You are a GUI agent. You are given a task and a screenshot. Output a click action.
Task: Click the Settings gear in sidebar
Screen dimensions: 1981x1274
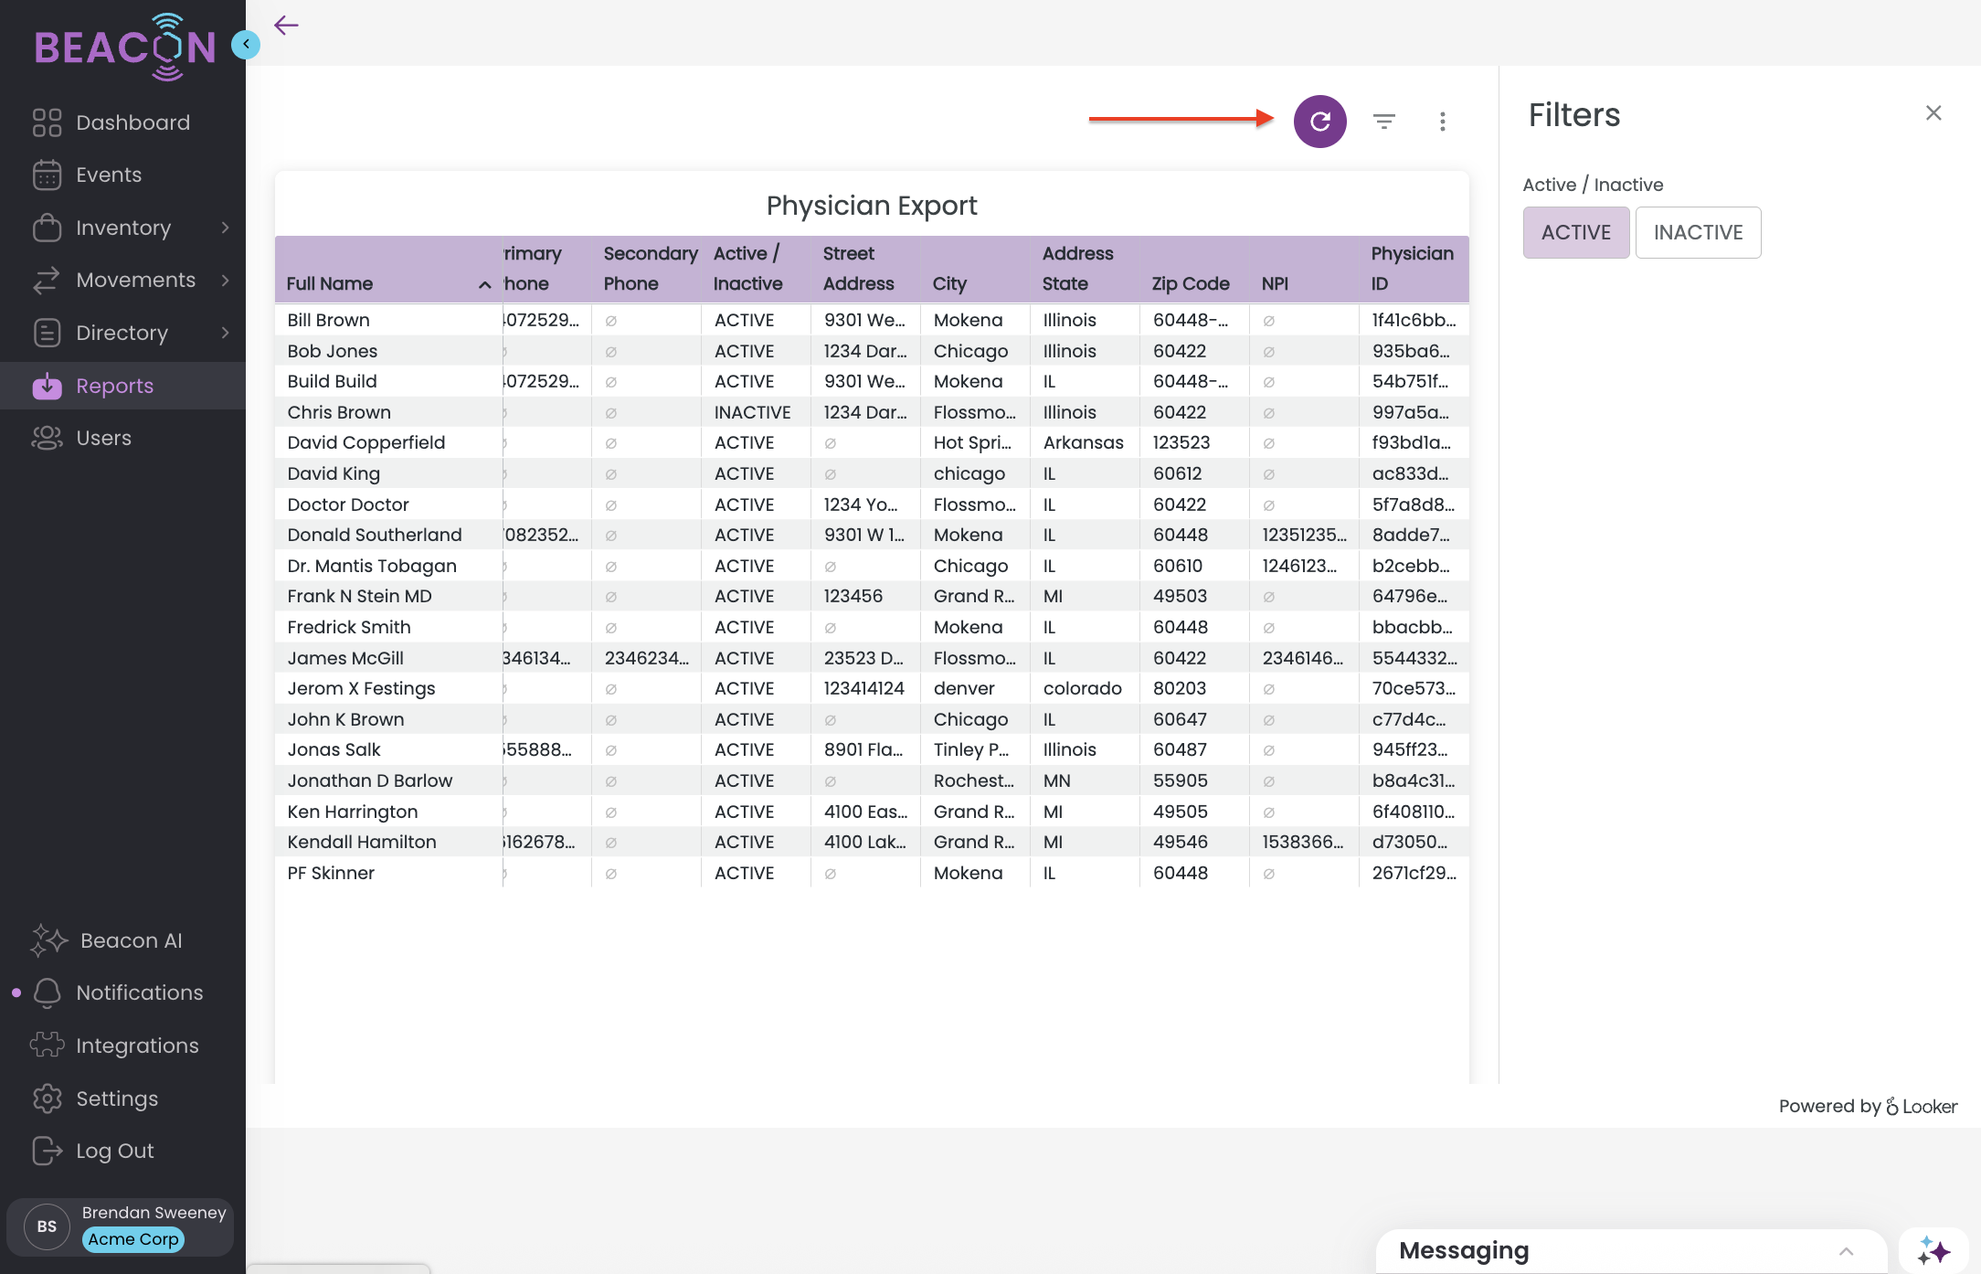pos(47,1099)
